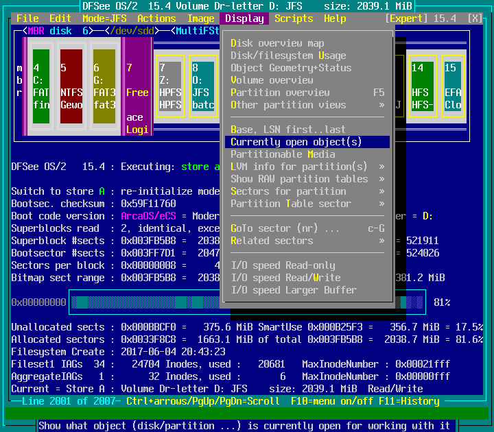
Task: Select the HFS partition 14 block
Action: (x=422, y=86)
